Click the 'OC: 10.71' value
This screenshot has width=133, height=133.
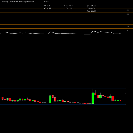tap(92, 6)
